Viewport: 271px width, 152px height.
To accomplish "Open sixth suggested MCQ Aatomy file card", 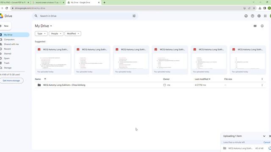I will (248, 60).
